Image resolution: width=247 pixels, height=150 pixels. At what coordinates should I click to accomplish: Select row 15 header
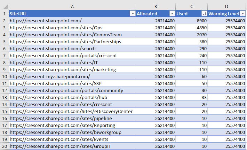click(5, 112)
